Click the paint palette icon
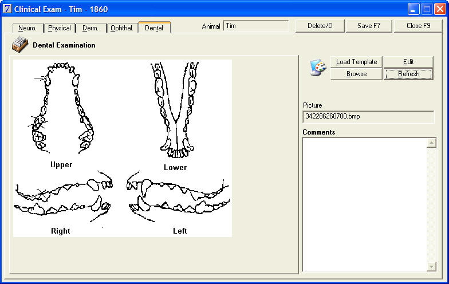The width and height of the screenshot is (449, 284). 318,68
